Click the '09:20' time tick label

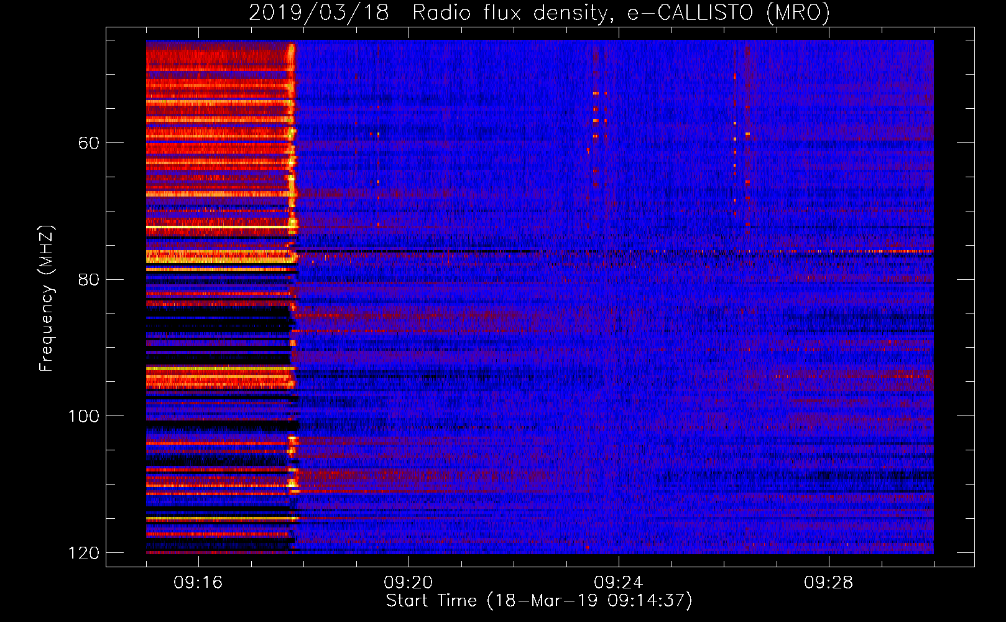point(408,583)
